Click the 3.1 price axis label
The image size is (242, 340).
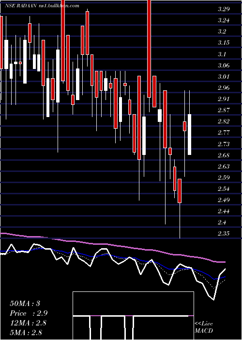[x=222, y=54]
